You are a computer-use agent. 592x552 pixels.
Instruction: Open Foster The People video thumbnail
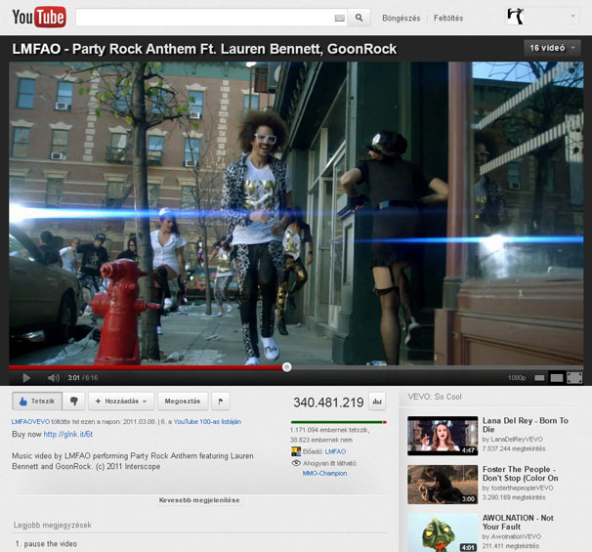tap(443, 485)
